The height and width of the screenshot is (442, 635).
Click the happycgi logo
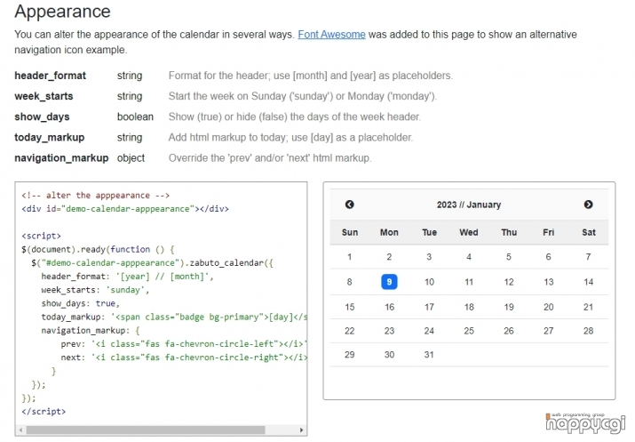click(585, 423)
